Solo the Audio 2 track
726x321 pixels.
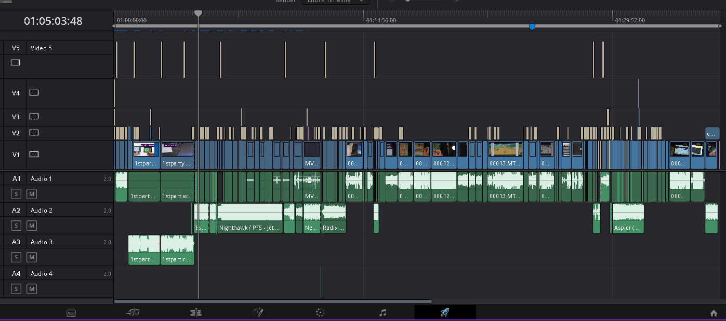point(16,226)
